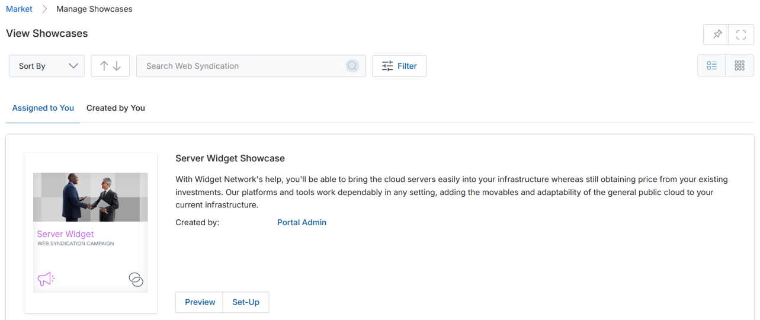
Task: Open the Filter options
Action: click(x=399, y=66)
